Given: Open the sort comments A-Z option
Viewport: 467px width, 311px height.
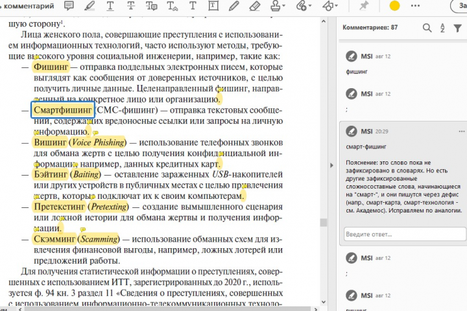Looking at the screenshot, I should click(x=442, y=28).
